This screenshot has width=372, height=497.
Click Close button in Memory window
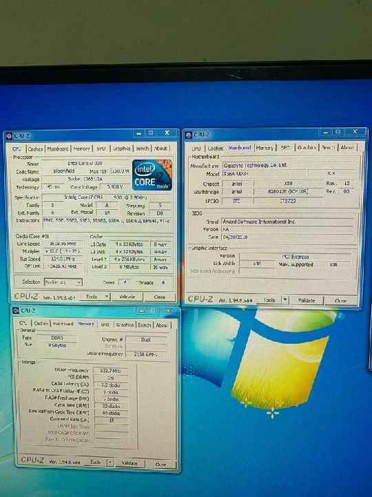pyautogui.click(x=161, y=464)
